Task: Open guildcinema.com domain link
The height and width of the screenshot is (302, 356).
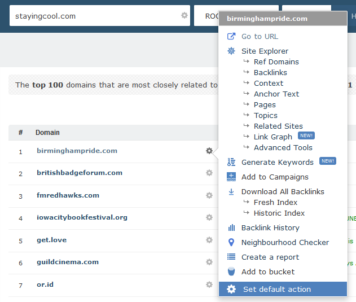Action: point(68,262)
